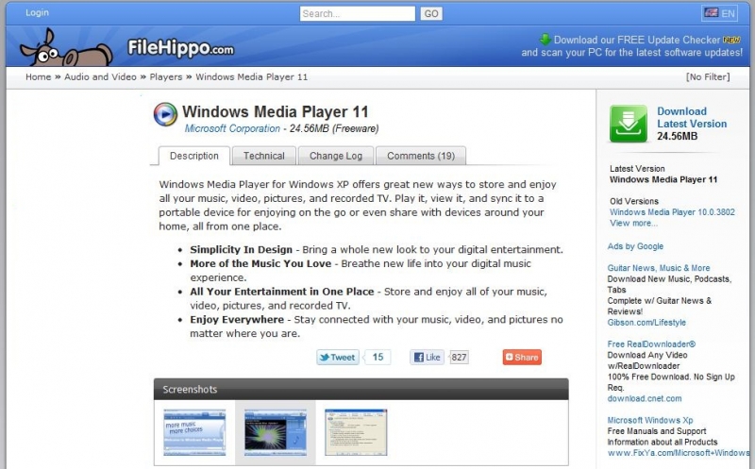The image size is (755, 469).
Task: Open the first screenshot thumbnail
Action: click(x=194, y=432)
